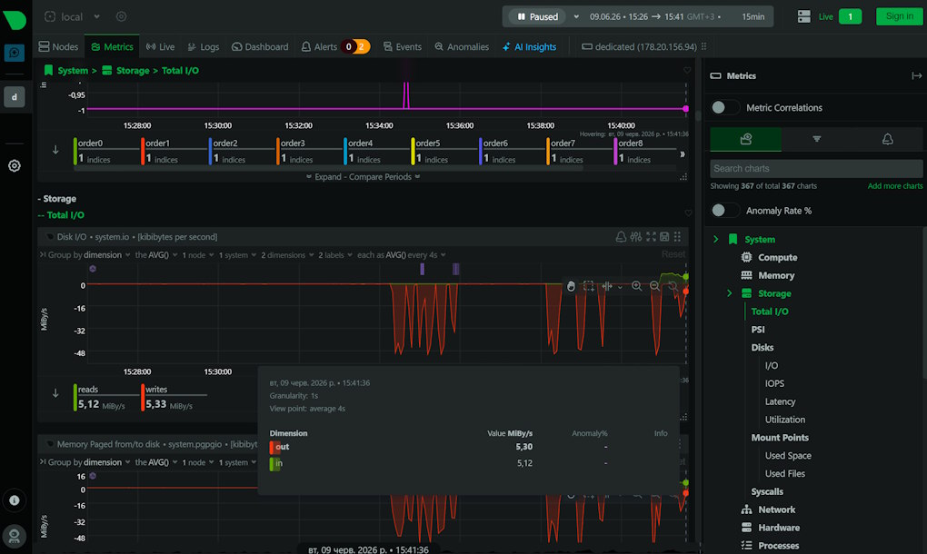Select the pan hand tool on Disk I/O chart
This screenshot has height=554, width=927.
point(571,286)
